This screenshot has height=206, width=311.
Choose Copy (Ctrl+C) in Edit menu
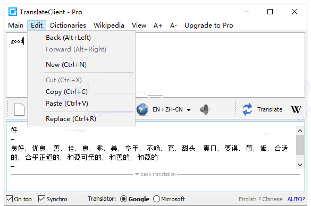[81, 92]
